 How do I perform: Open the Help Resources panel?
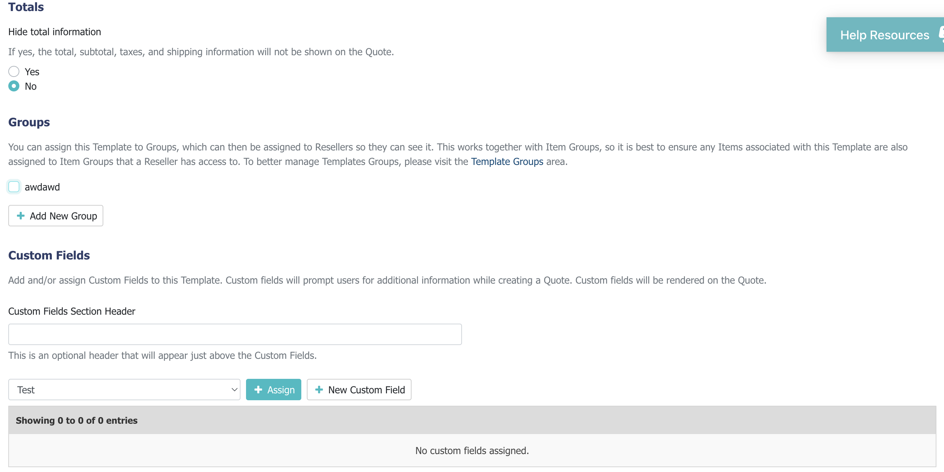click(x=884, y=35)
